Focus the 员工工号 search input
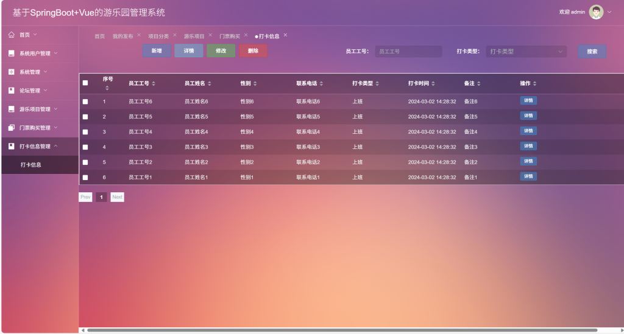Viewport: 624px width, 334px height. 408,51
